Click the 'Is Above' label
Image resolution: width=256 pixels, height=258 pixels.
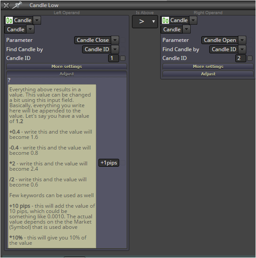click(145, 13)
